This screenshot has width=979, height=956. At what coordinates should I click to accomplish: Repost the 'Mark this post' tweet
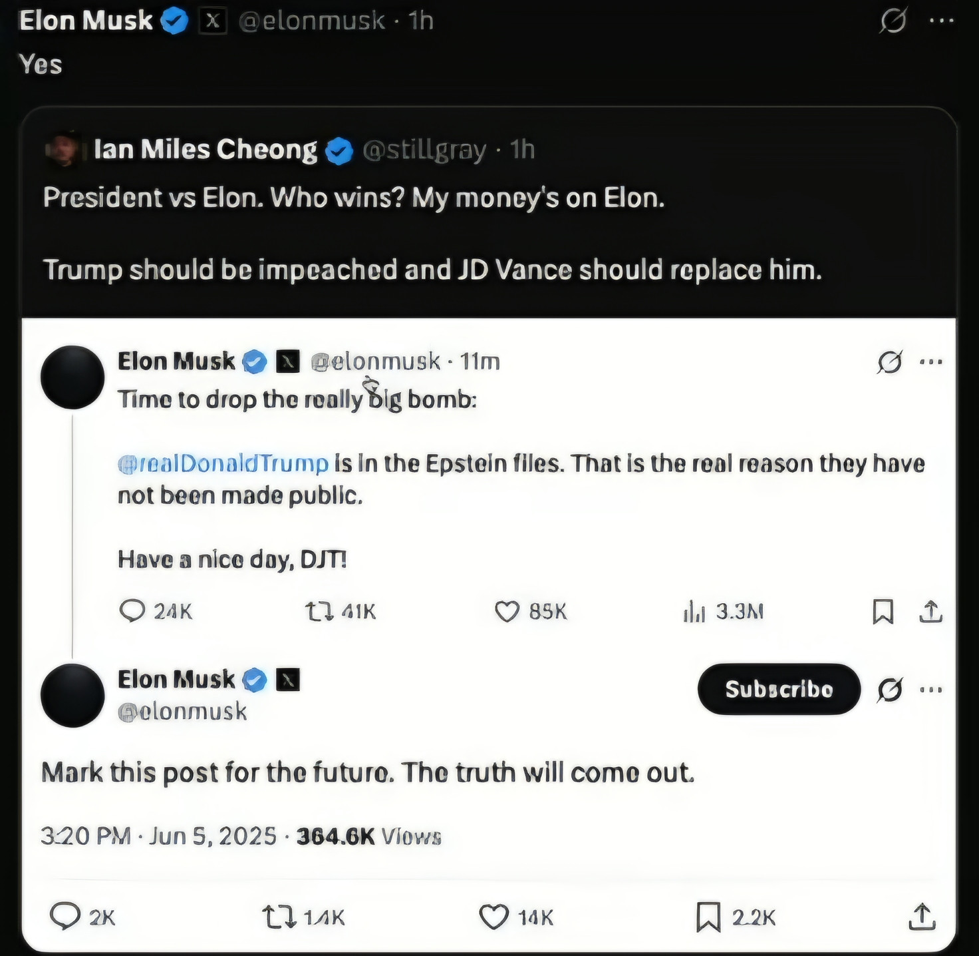[279, 917]
